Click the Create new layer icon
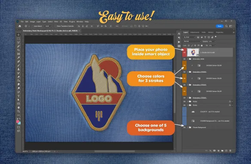This screenshot has height=164, width=251. click(227, 151)
